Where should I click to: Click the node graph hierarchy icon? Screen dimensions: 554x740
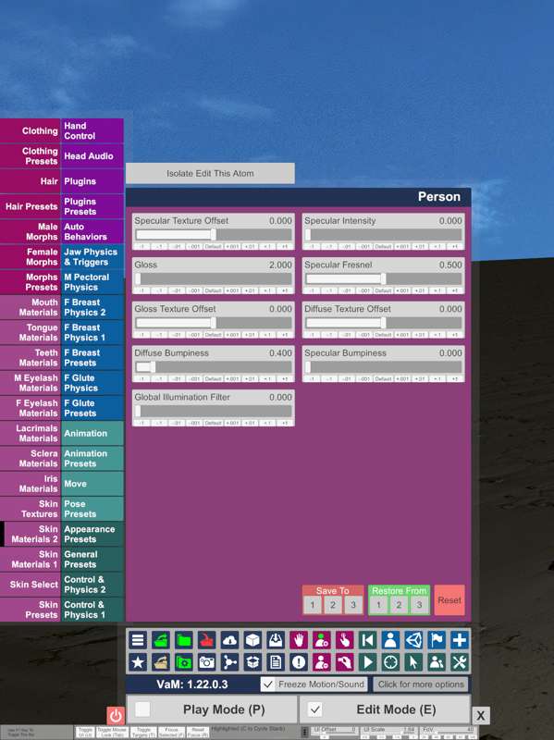click(x=229, y=662)
